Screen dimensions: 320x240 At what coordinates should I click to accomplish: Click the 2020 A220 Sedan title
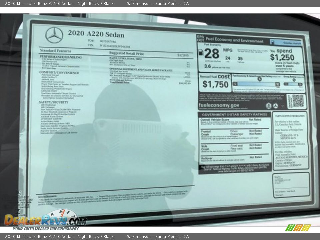click(x=96, y=34)
